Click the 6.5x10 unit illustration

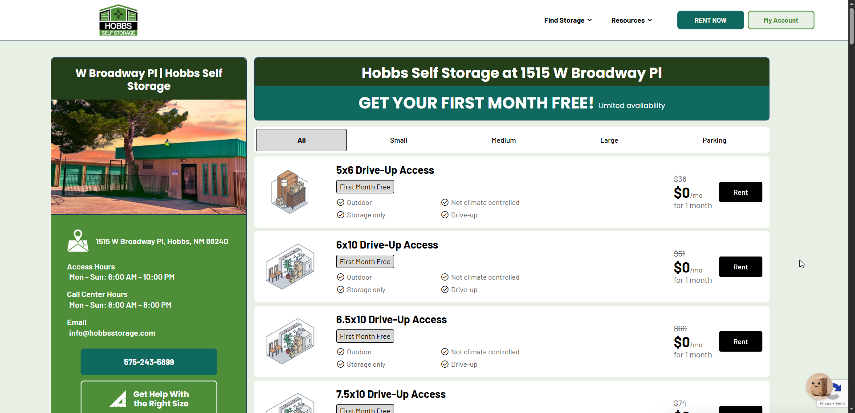click(290, 341)
